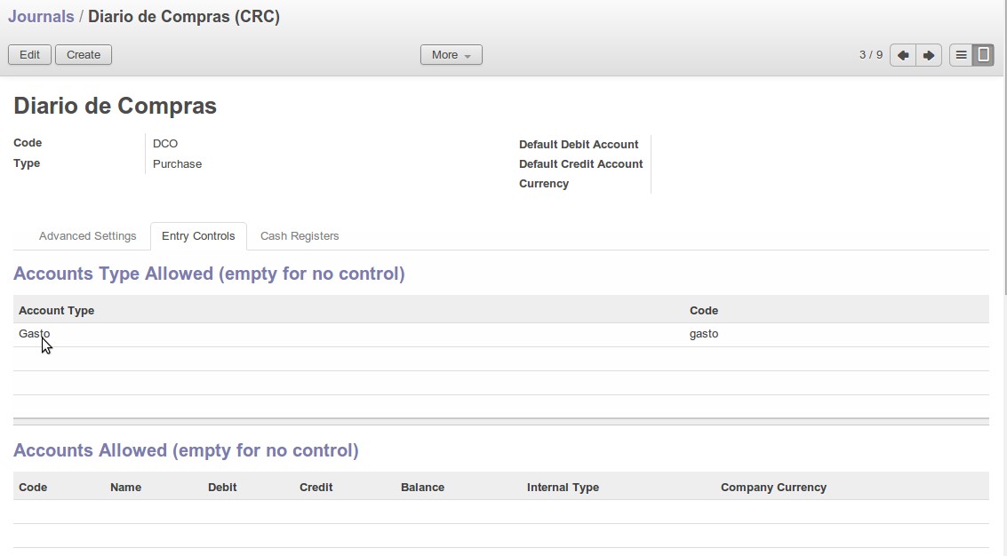The height and width of the screenshot is (556, 1007).
Task: Click the Create button
Action: 84,55
